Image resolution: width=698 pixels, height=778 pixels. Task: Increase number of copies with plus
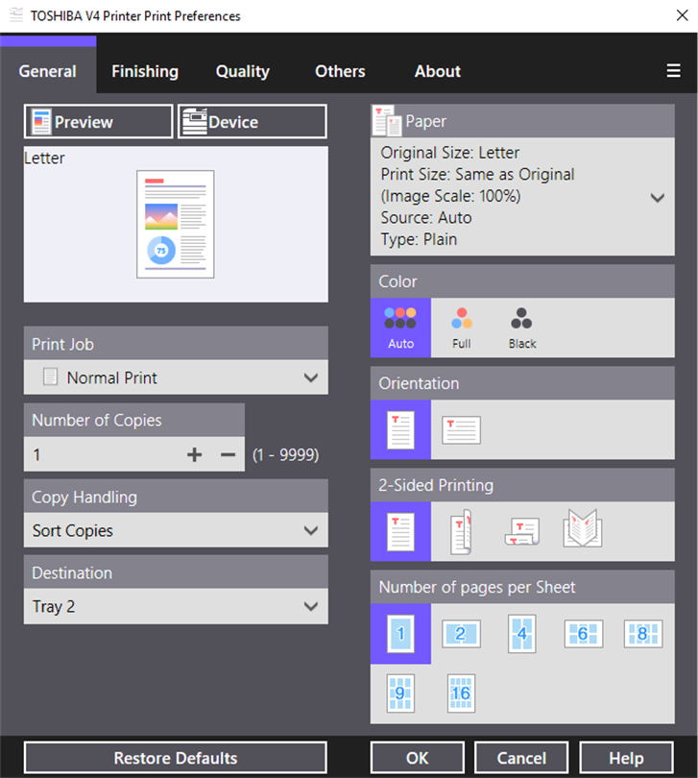tap(195, 454)
